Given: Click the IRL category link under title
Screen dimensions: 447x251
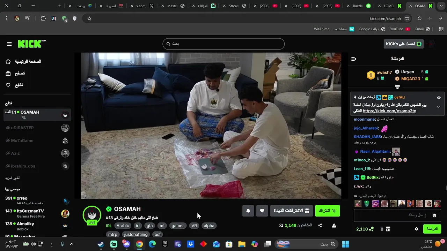Looking at the screenshot, I should point(109,226).
